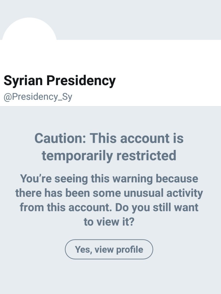The width and height of the screenshot is (221, 294).
Task: Click the word "restricted" in the heading
Action: point(146,156)
